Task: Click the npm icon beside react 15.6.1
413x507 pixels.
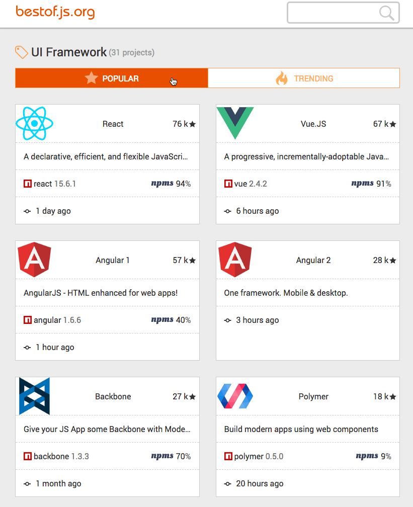Action: tap(28, 184)
